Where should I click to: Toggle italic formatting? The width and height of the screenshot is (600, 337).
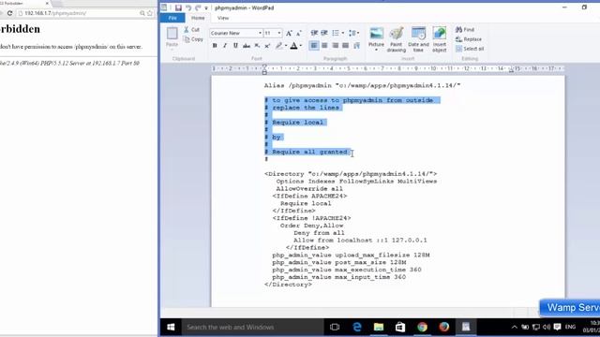point(225,46)
